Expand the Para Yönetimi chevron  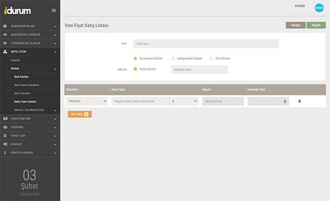55,119
